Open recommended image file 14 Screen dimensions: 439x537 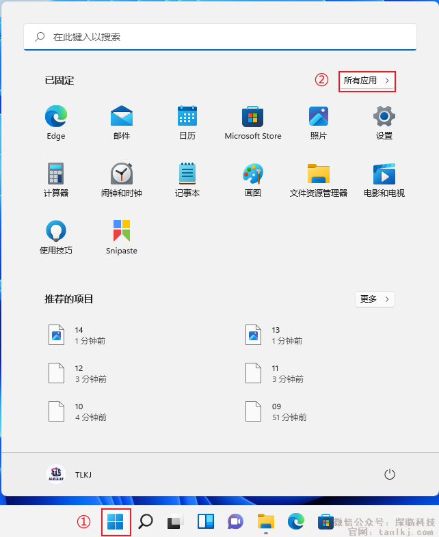(77, 335)
